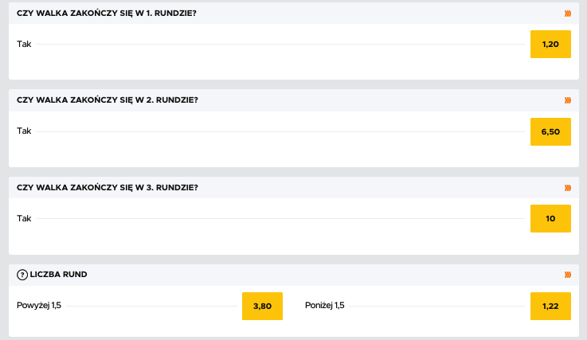
Task: Select the 'Tak' label in the 3. rundzie market
Action: pos(24,218)
